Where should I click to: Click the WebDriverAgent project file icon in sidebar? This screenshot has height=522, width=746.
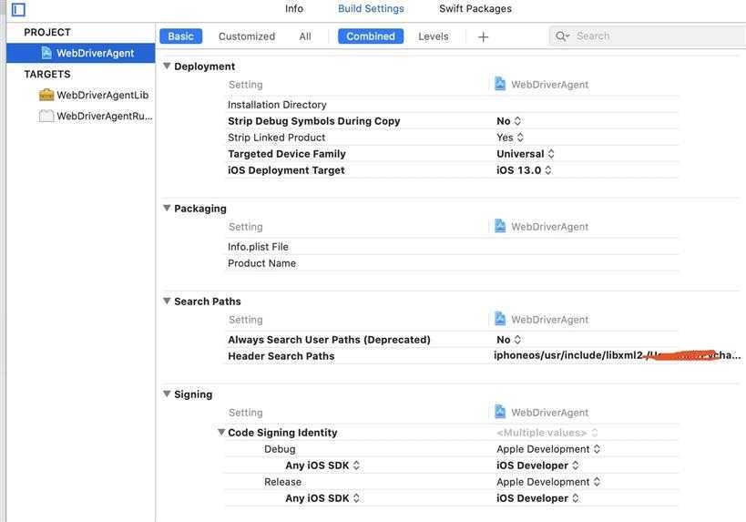[x=46, y=53]
